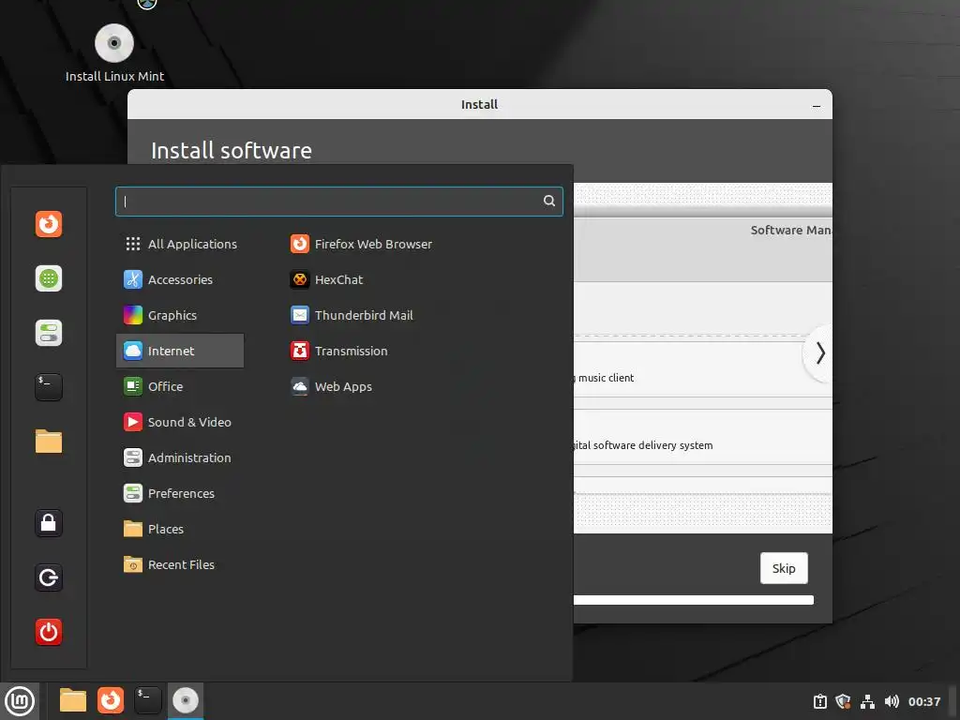960x720 pixels.
Task: Click the Linux Mint menu button on panel
Action: coord(20,700)
